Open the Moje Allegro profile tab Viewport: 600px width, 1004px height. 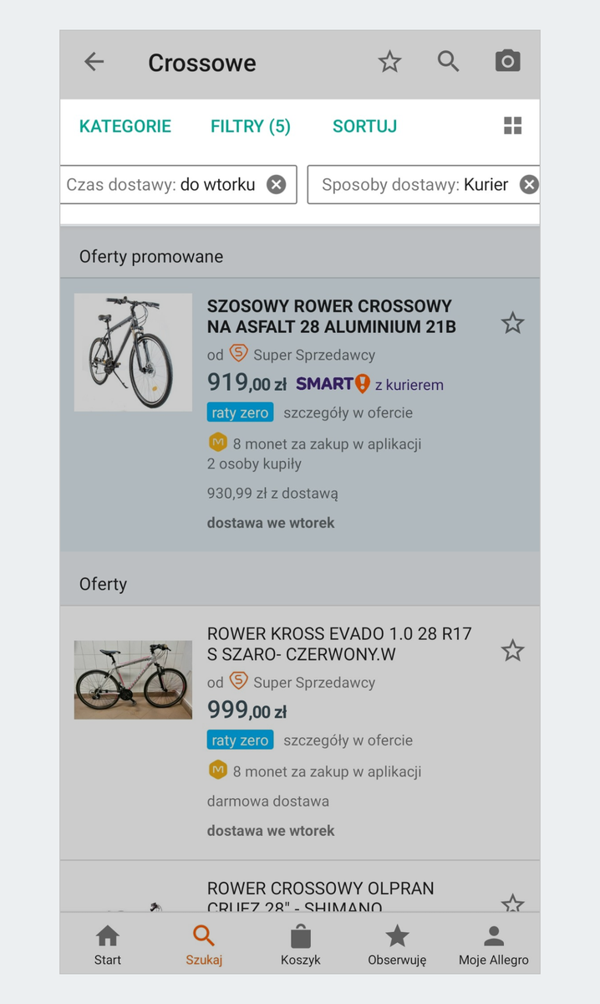tap(493, 944)
